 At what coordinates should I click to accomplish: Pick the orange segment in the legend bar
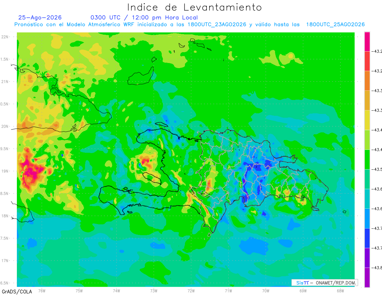coord(367,81)
